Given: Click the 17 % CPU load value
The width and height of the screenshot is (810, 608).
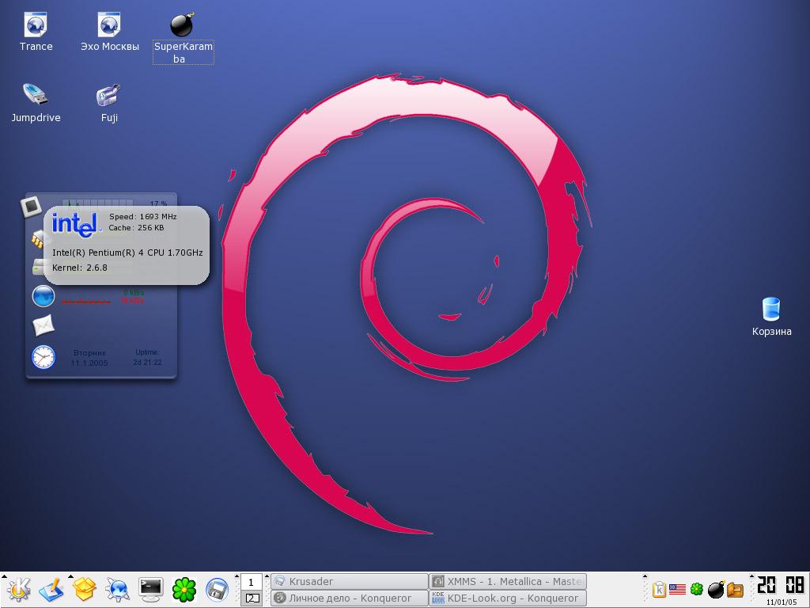Looking at the screenshot, I should coord(158,203).
